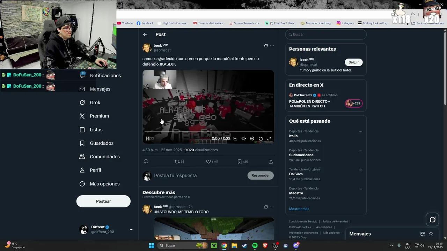This screenshot has height=251, width=447.
Task: Open options for the Sudamericana trend
Action: [360, 151]
